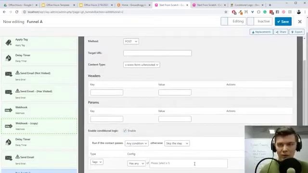Open the Any condition dropdown
The height and width of the screenshot is (173, 308).
[137, 143]
